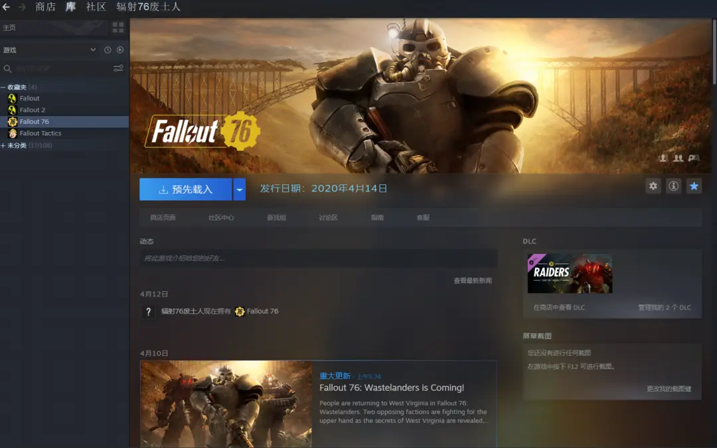Screen dimensions: 717x448
Task: Open "Fallout 76: Wastelanders is Coming!" headline
Action: click(392, 388)
